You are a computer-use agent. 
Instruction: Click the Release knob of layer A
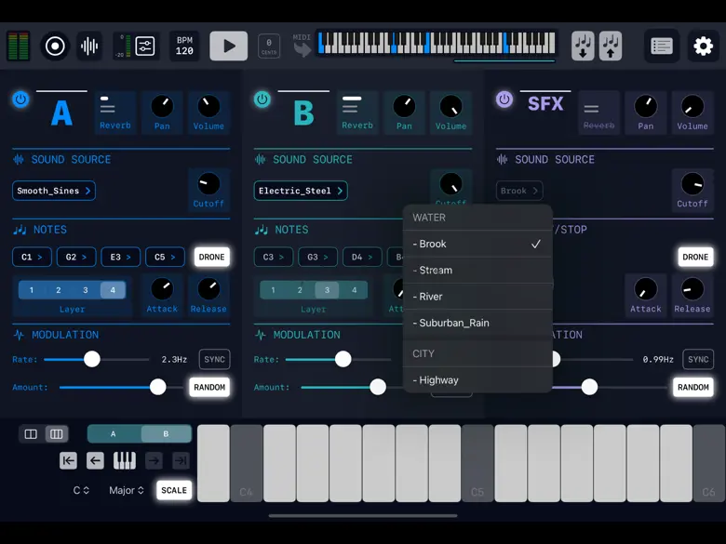(x=208, y=289)
